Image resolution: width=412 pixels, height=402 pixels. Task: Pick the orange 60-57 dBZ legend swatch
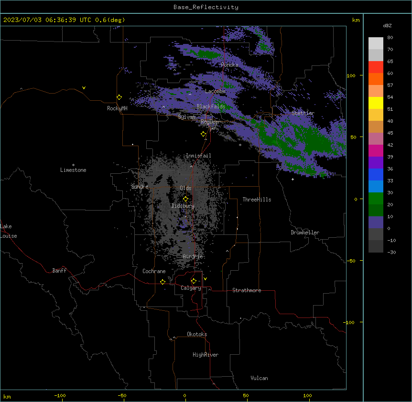coord(376,79)
